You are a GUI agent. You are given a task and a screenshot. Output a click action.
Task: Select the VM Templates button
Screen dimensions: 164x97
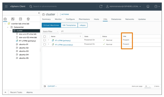coord(69,25)
